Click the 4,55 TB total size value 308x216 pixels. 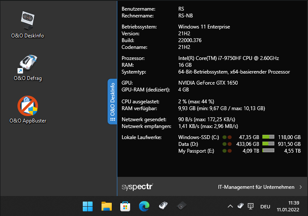coord(292,151)
